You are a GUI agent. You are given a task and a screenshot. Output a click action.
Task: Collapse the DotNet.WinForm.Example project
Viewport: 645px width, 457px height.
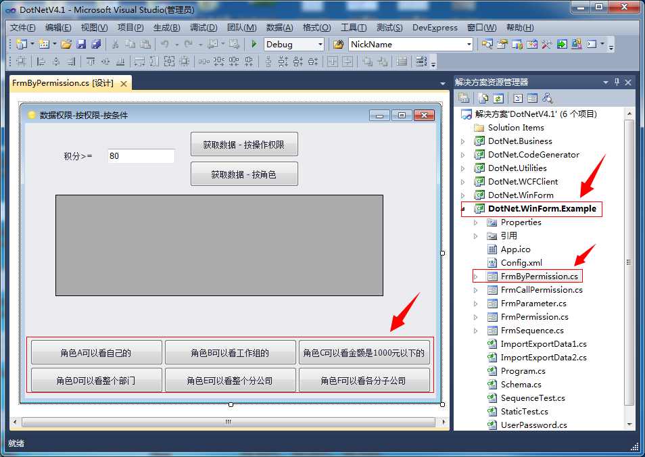(464, 209)
